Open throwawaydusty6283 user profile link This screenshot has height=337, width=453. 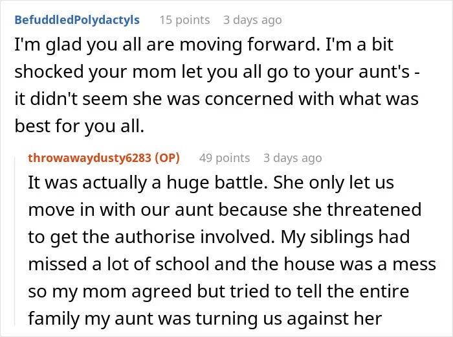[89, 158]
